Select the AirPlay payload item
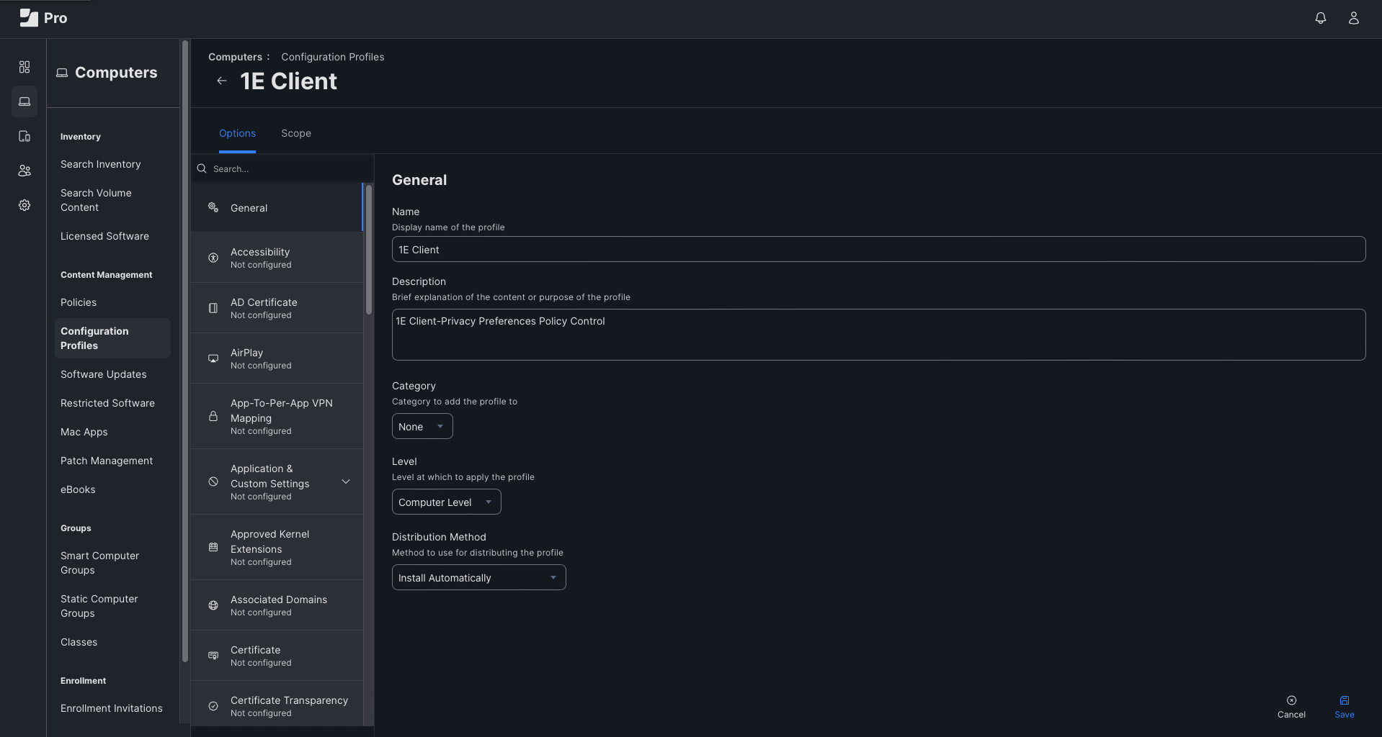This screenshot has height=737, width=1382. coord(277,358)
